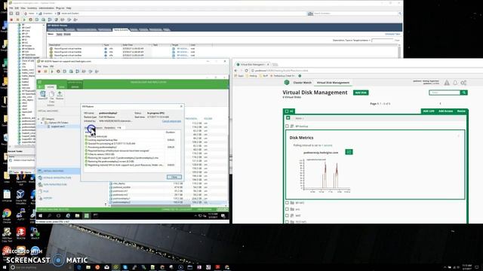Sort by the Name column header in disk list
The width and height of the screenshot is (483, 271).
[299, 118]
